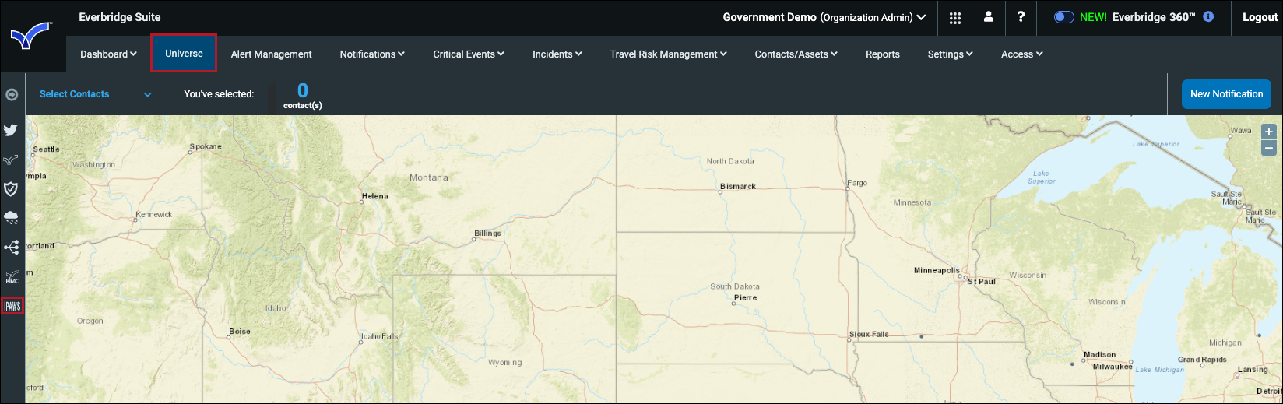Click the Billings city label on map
Image resolution: width=1283 pixels, height=404 pixels.
(487, 233)
